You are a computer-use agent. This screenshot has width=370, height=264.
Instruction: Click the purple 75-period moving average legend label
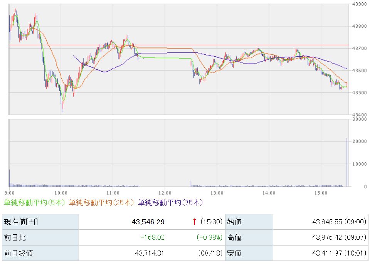(x=170, y=203)
